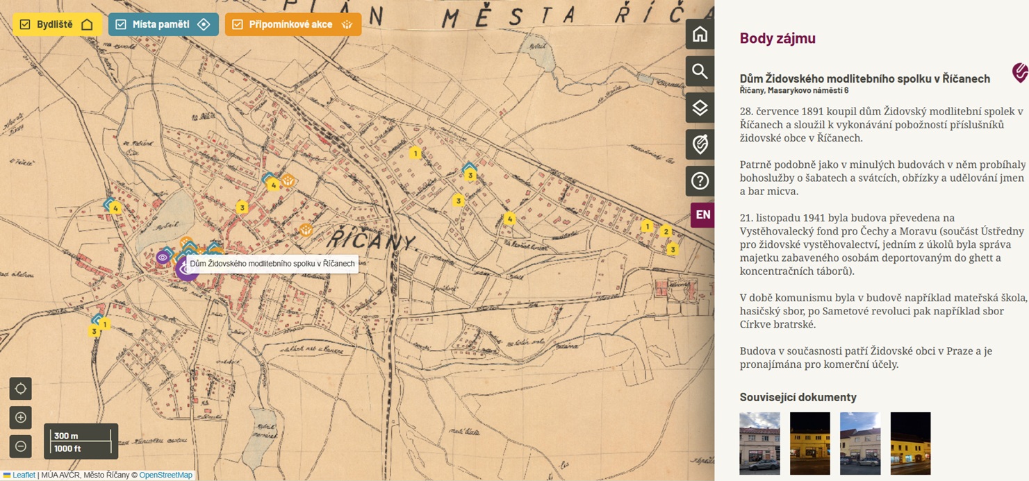This screenshot has width=1029, height=481.
Task: Click the Dům Židovského modlitebního spolku panel title
Action: click(864, 78)
